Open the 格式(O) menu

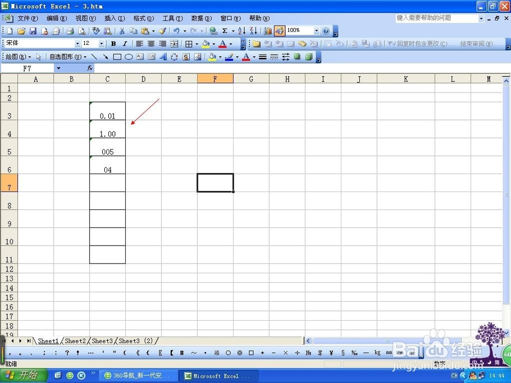tap(144, 18)
